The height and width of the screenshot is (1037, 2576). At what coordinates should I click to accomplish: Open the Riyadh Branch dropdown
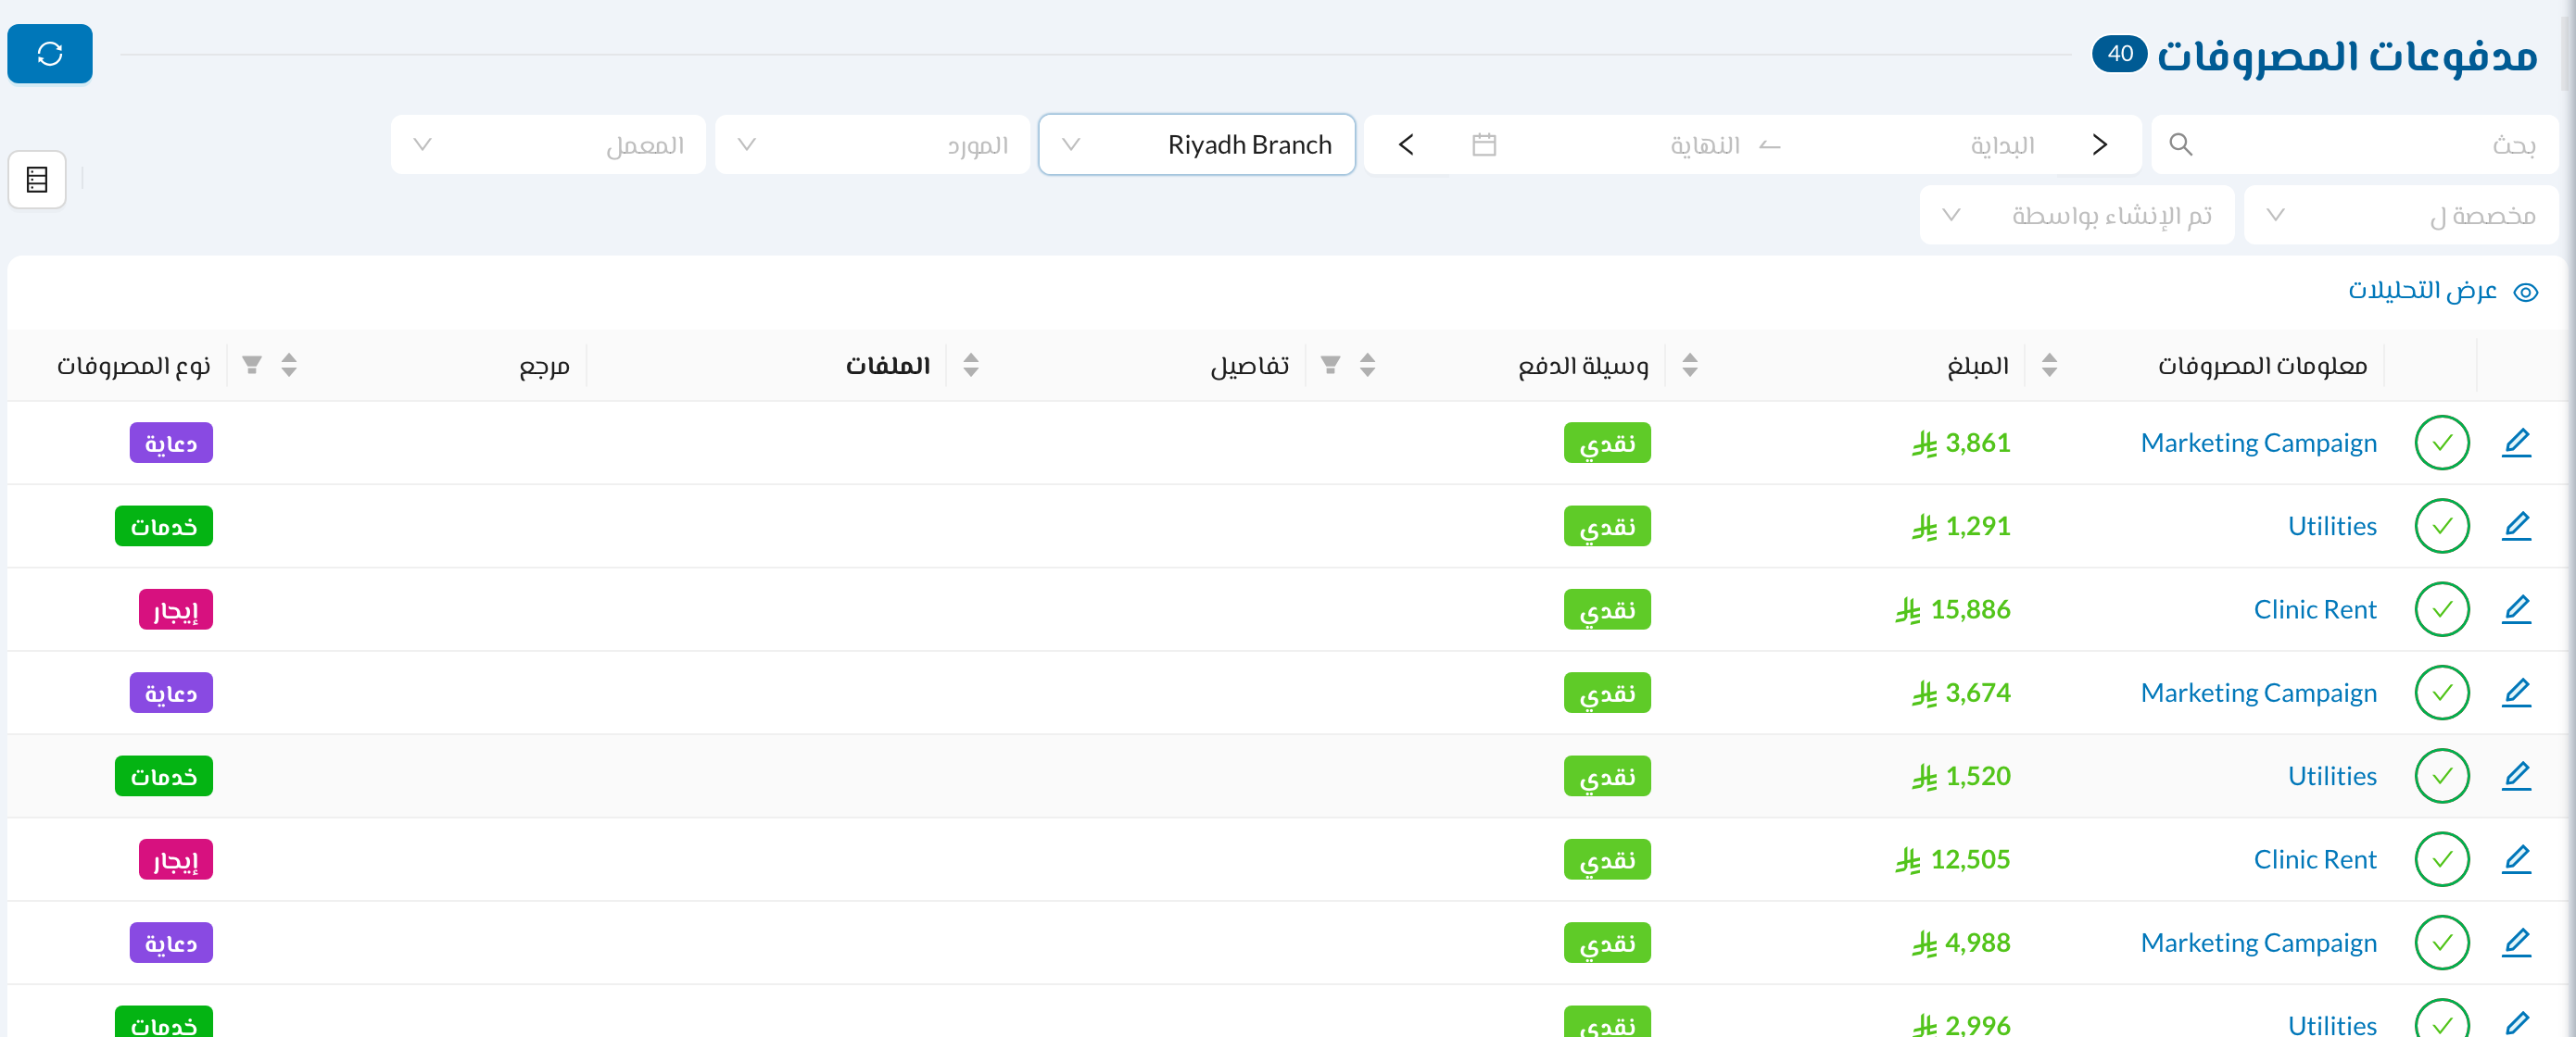pyautogui.click(x=1197, y=144)
